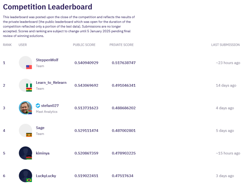Click SteppenWolf's blank avatar circle

pos(25,62)
